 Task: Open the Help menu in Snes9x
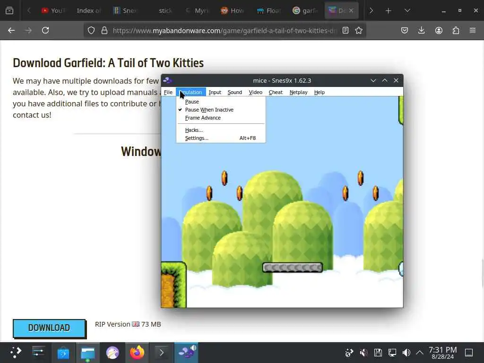click(320, 92)
